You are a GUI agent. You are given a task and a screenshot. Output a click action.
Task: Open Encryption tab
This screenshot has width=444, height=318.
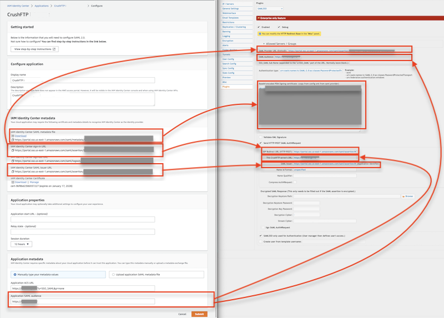(x=237, y=41)
